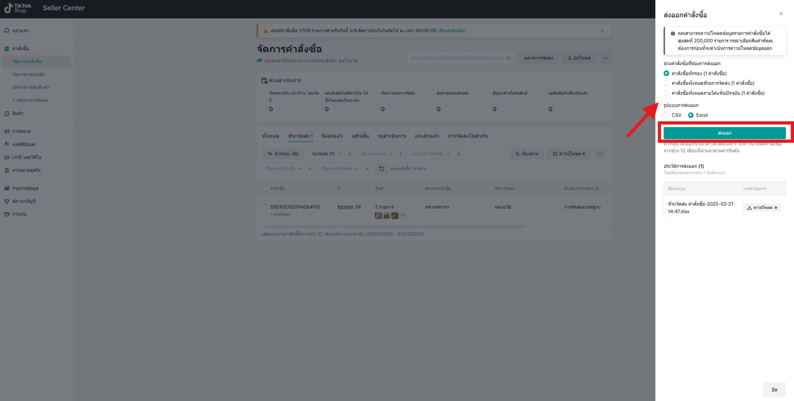This screenshot has width=794, height=401.
Task: Switch to the ทั้งหมด orders tab
Action: click(272, 136)
